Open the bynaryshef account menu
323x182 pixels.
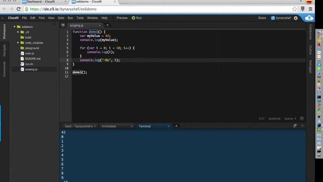click(281, 18)
